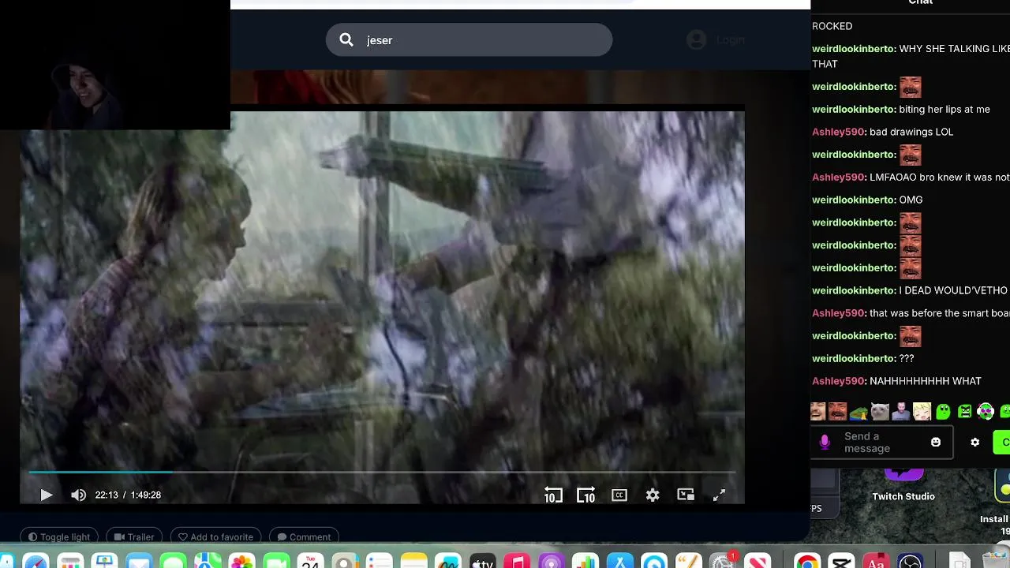Click the Send a message chat box
Viewport: 1010px width, 568px height.
click(x=882, y=443)
